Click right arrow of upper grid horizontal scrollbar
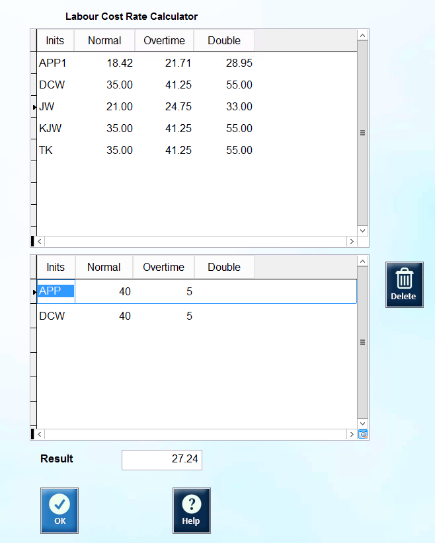435x543 pixels. [x=352, y=241]
